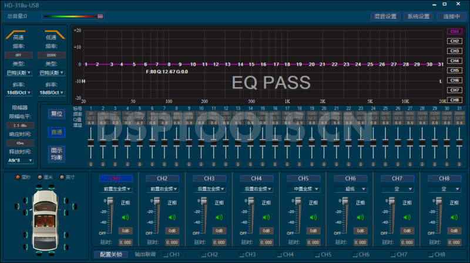
Task: Toggle the CH5 speaker mute icon
Action: click(x=313, y=217)
